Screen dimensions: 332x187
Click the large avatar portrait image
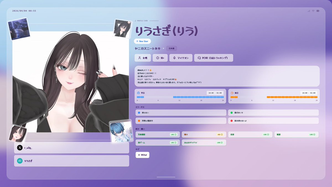pos(71,82)
